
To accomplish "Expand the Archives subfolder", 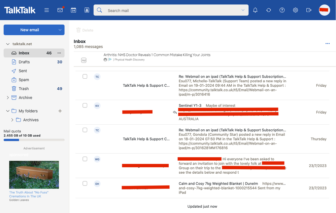I will (x=12, y=120).
